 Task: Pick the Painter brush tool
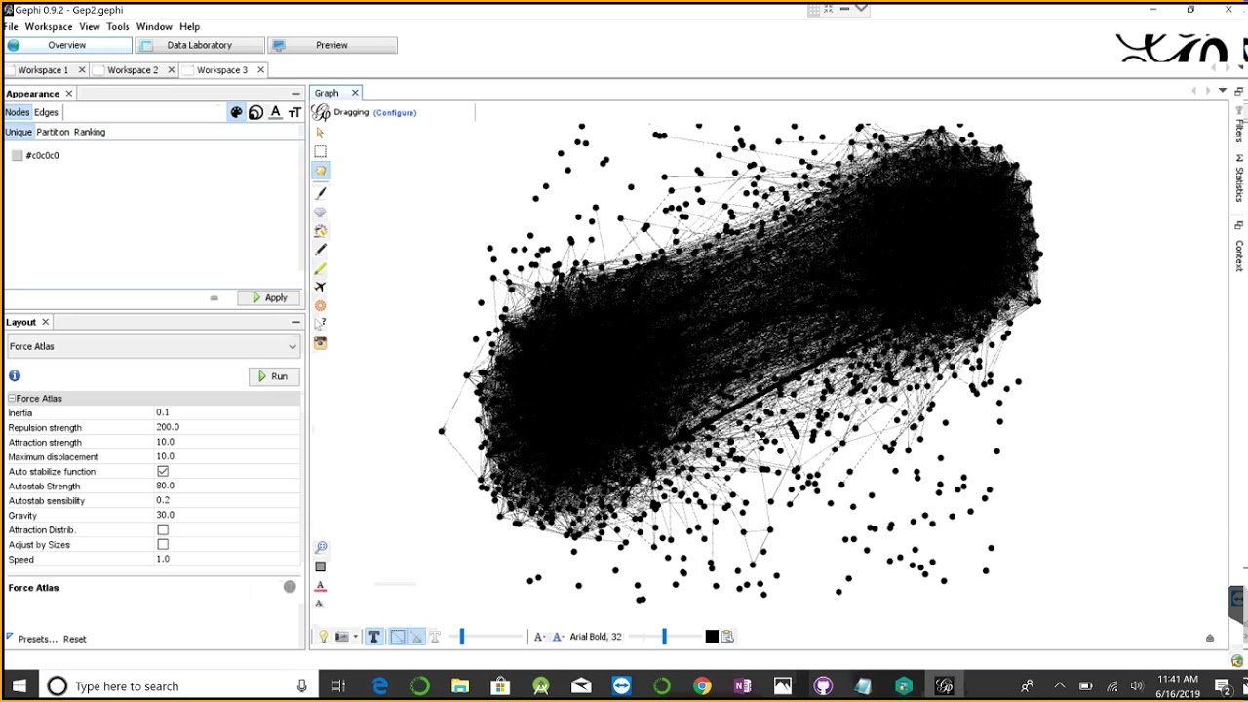tap(320, 192)
